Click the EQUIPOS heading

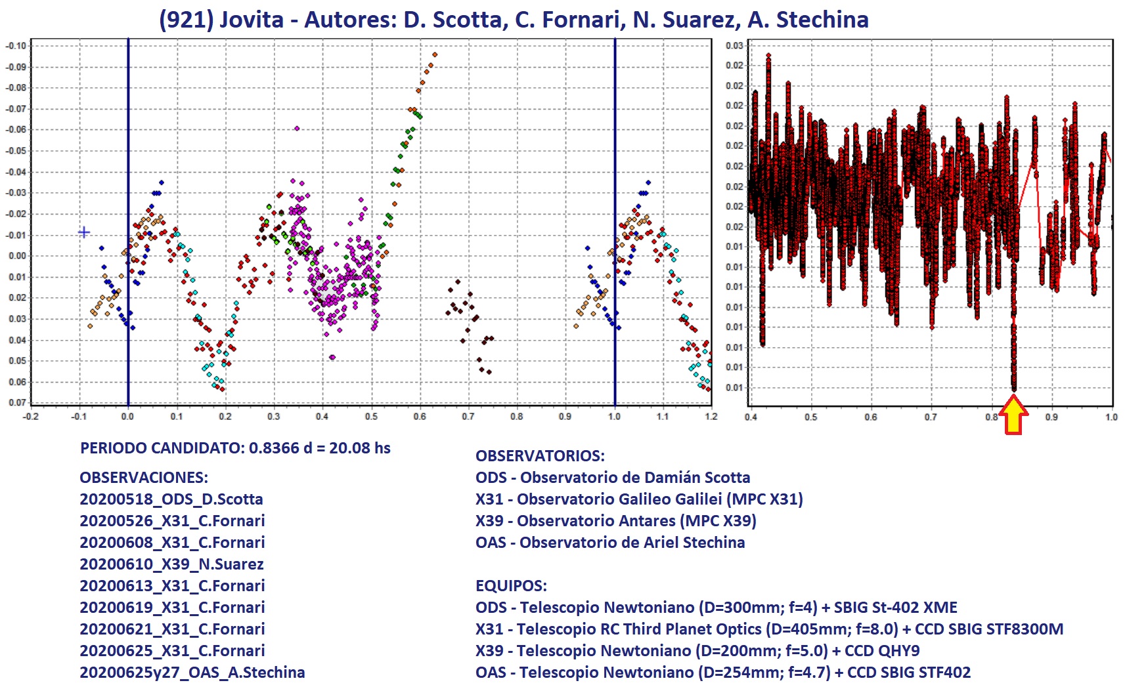click(x=511, y=586)
